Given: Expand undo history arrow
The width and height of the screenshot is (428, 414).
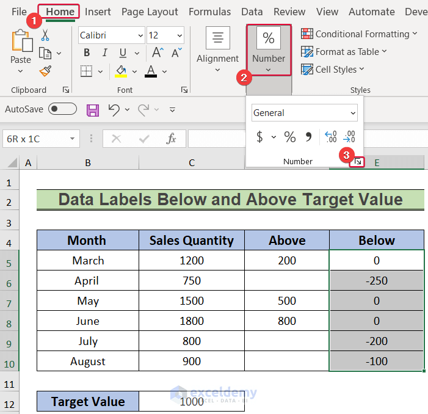Looking at the screenshot, I should pyautogui.click(x=127, y=110).
